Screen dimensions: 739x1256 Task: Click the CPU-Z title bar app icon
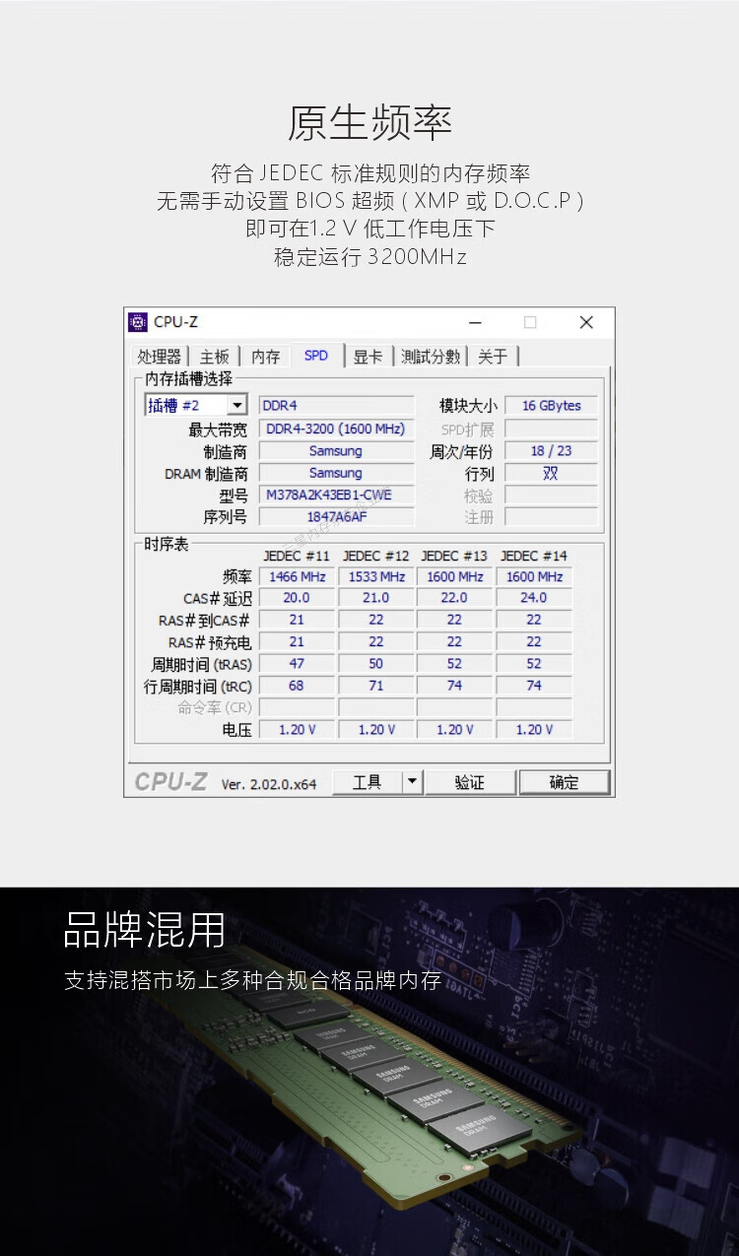click(x=138, y=322)
